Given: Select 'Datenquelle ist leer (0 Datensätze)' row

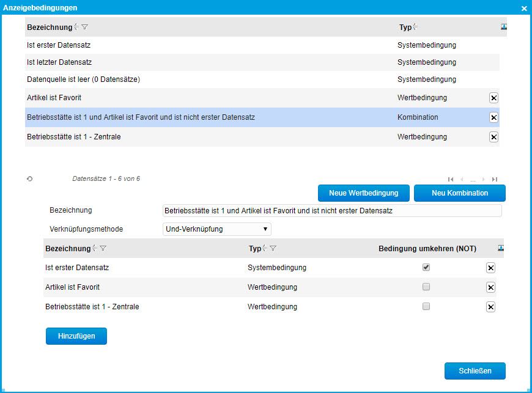Looking at the screenshot, I should tap(183, 79).
